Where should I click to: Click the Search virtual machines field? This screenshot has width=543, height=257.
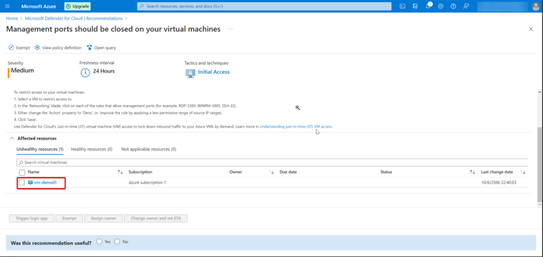pos(272,162)
